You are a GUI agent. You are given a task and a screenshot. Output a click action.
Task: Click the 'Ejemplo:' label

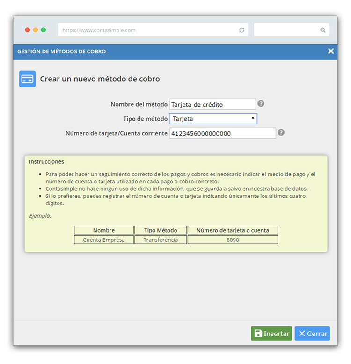coord(40,216)
